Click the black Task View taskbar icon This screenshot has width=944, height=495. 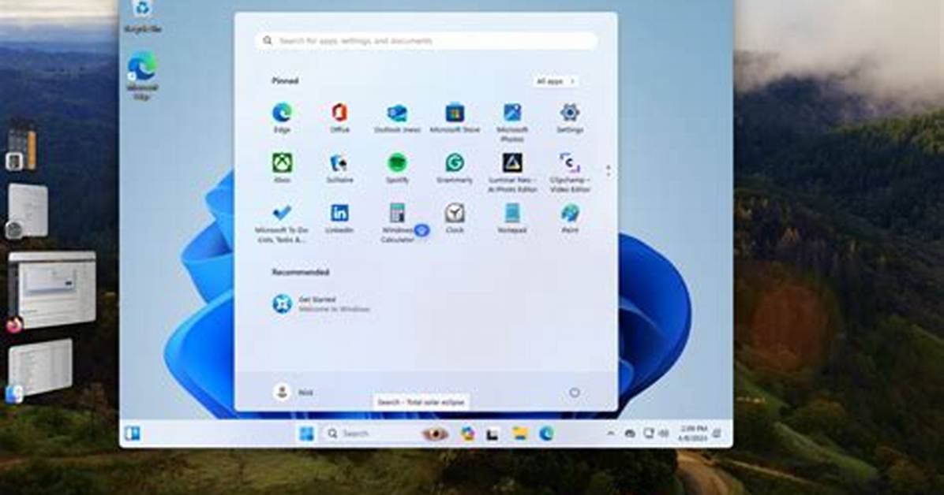click(493, 434)
